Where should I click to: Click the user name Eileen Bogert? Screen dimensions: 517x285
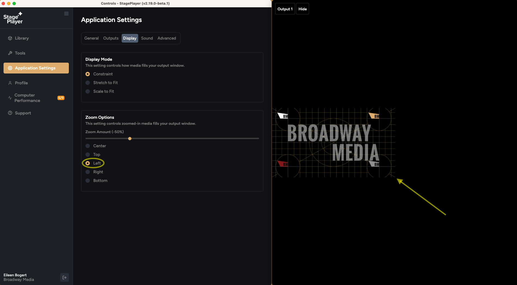(15, 275)
